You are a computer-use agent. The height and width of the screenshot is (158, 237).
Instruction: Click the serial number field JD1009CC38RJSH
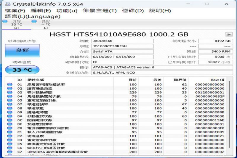coord(122,46)
